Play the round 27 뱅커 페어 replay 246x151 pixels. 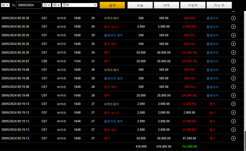pyautogui.click(x=233, y=130)
